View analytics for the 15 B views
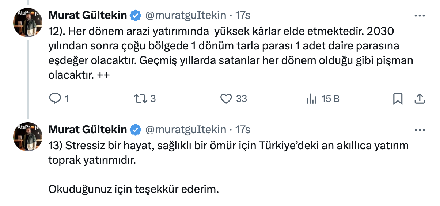 pyautogui.click(x=311, y=98)
